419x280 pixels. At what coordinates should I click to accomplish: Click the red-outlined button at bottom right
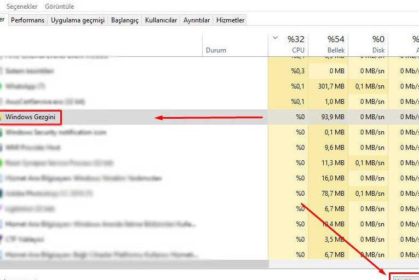405,277
